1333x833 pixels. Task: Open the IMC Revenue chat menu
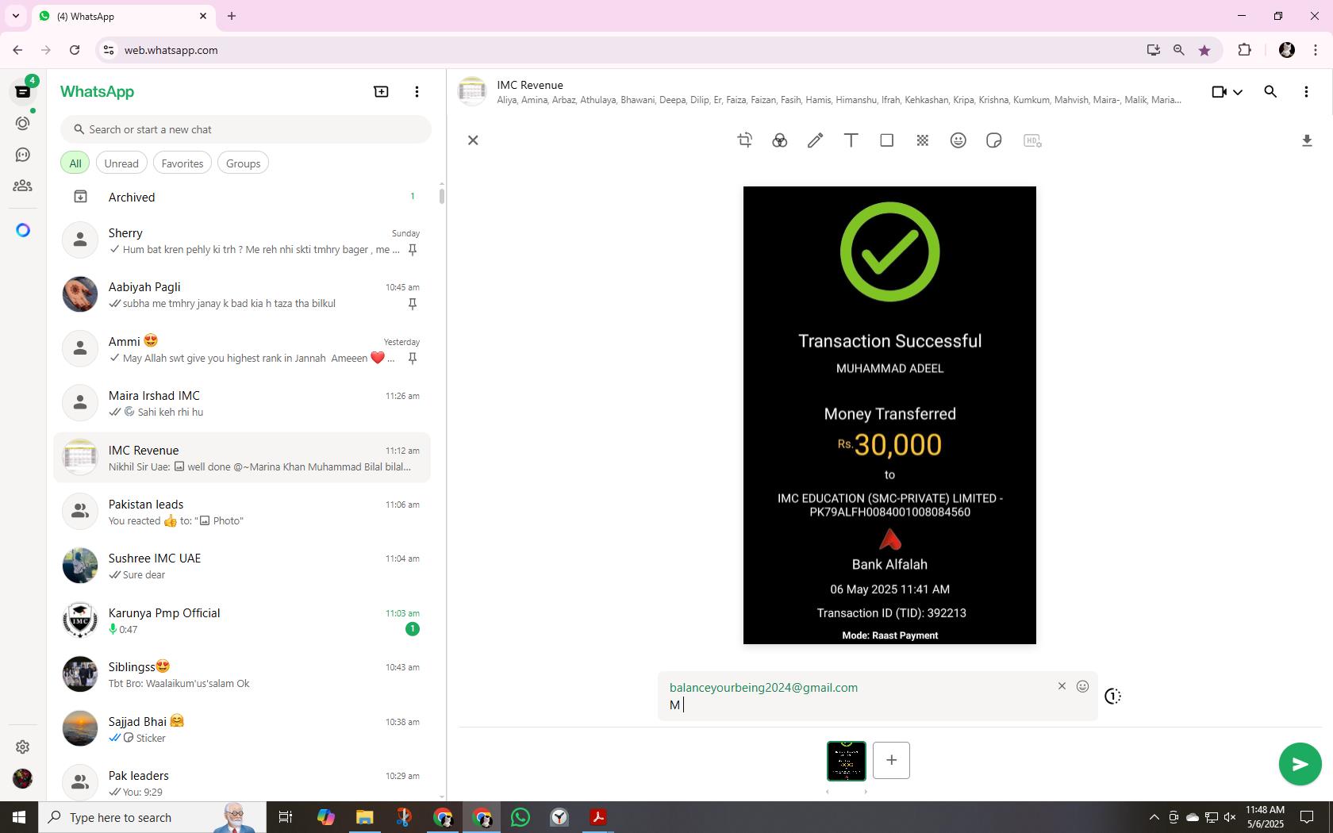[1306, 92]
